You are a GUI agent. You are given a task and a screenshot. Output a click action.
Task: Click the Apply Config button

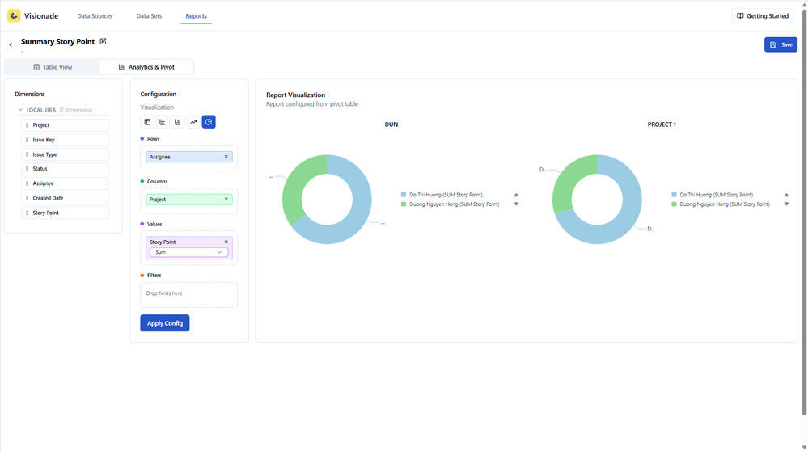point(165,323)
